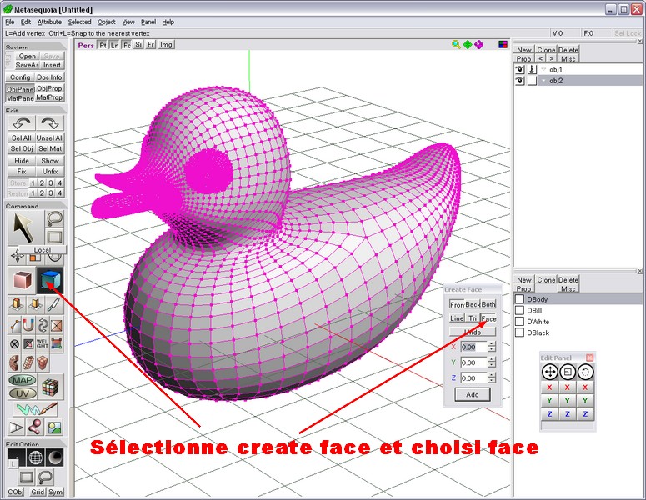Image resolution: width=646 pixels, height=500 pixels.
Task: Expand the obj1 tree triangle
Action: coord(543,69)
